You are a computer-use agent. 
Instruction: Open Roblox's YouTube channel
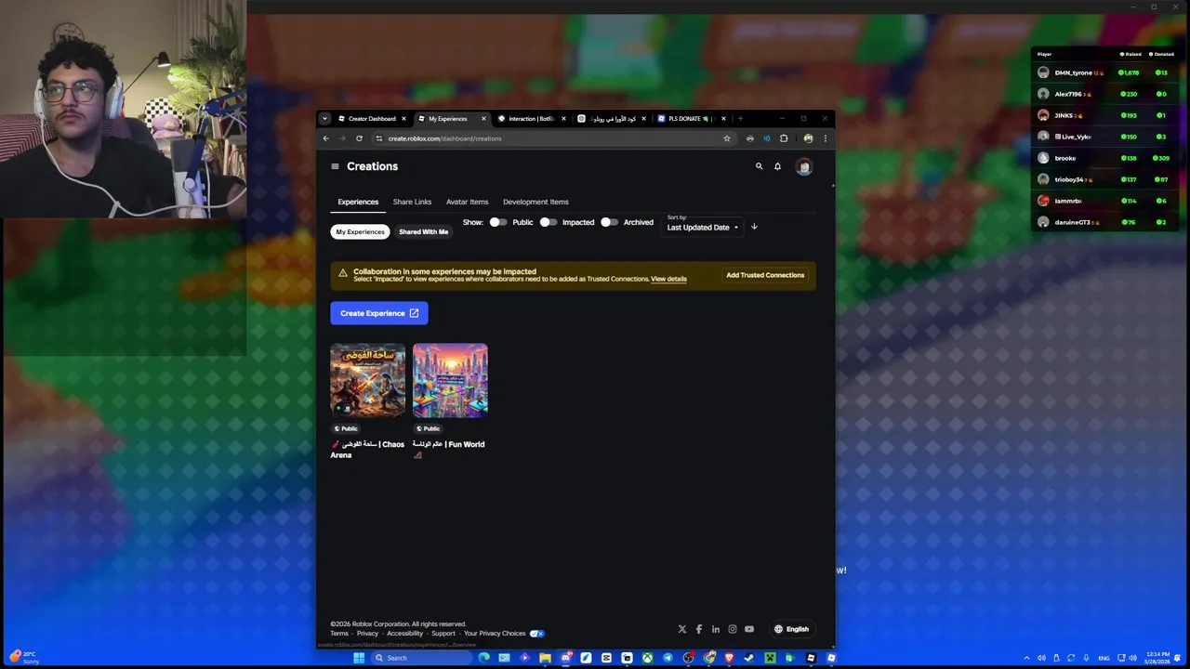point(749,629)
